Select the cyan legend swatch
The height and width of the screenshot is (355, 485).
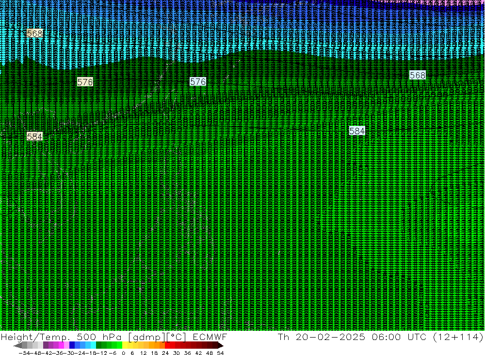coord(93,345)
